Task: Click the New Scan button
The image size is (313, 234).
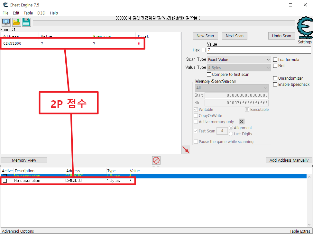Action: click(205, 36)
